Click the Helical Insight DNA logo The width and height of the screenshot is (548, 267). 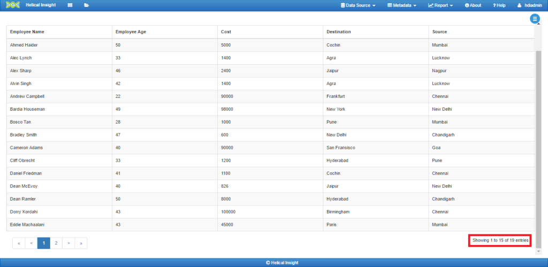13,5
